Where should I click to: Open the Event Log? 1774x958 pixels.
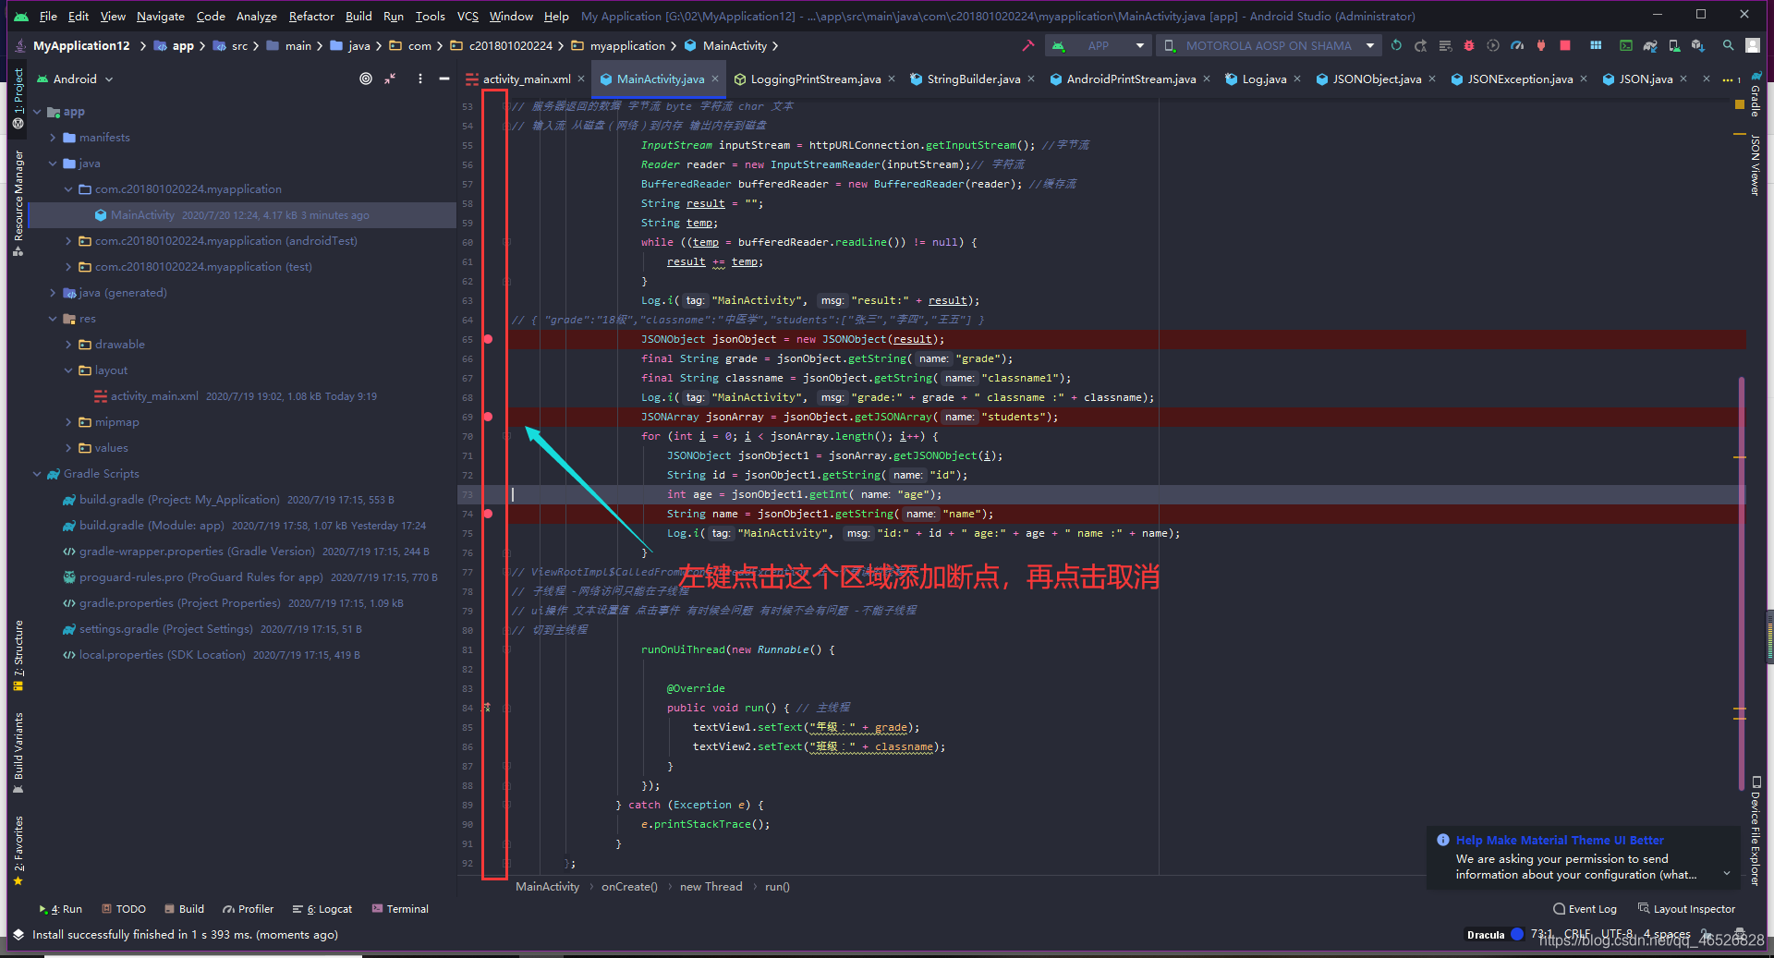pyautogui.click(x=1586, y=909)
